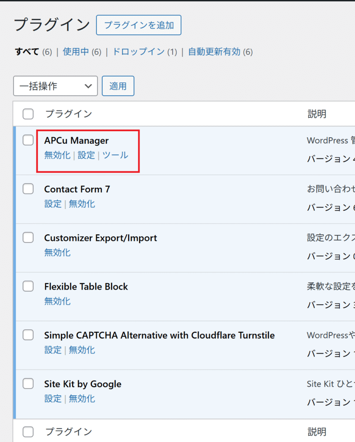
Task: Switch to the 使用中 filter
Action: 76,52
